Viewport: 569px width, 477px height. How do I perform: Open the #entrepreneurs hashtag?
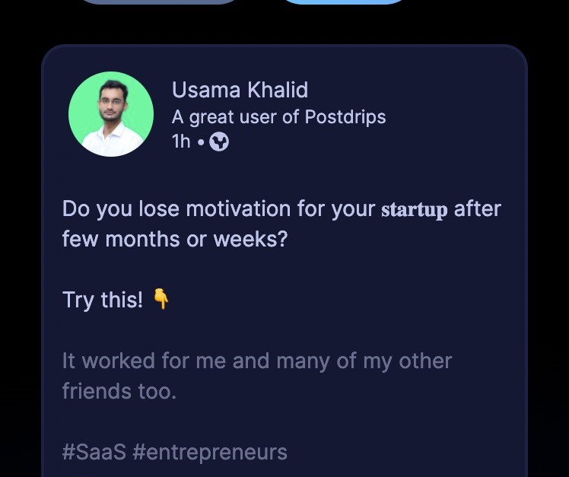pyautogui.click(x=210, y=452)
